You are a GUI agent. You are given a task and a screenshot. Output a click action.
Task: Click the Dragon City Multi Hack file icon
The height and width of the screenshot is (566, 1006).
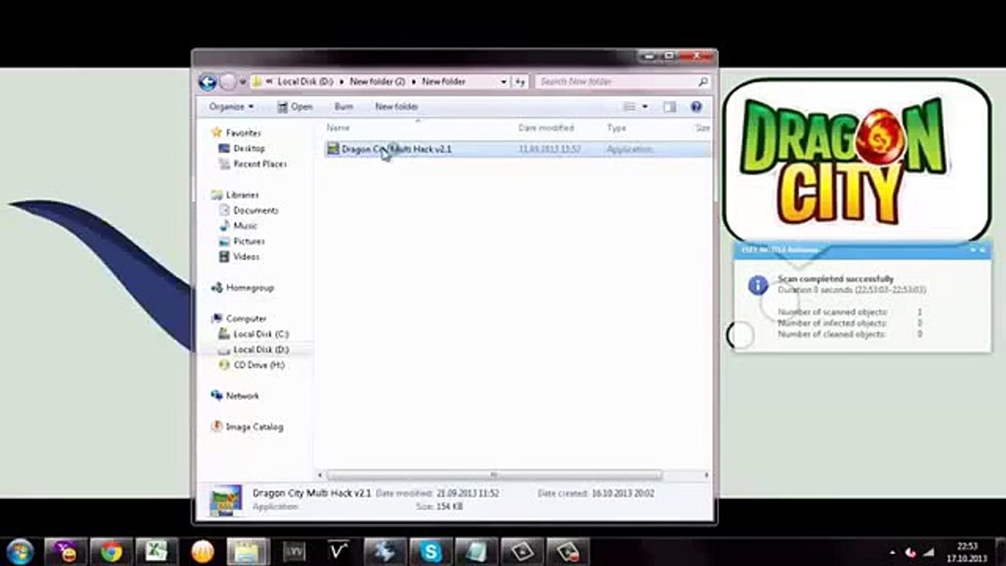[333, 149]
